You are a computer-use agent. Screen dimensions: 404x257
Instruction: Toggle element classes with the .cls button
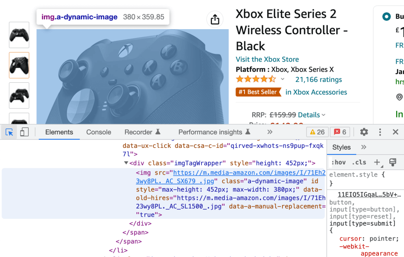(359, 162)
